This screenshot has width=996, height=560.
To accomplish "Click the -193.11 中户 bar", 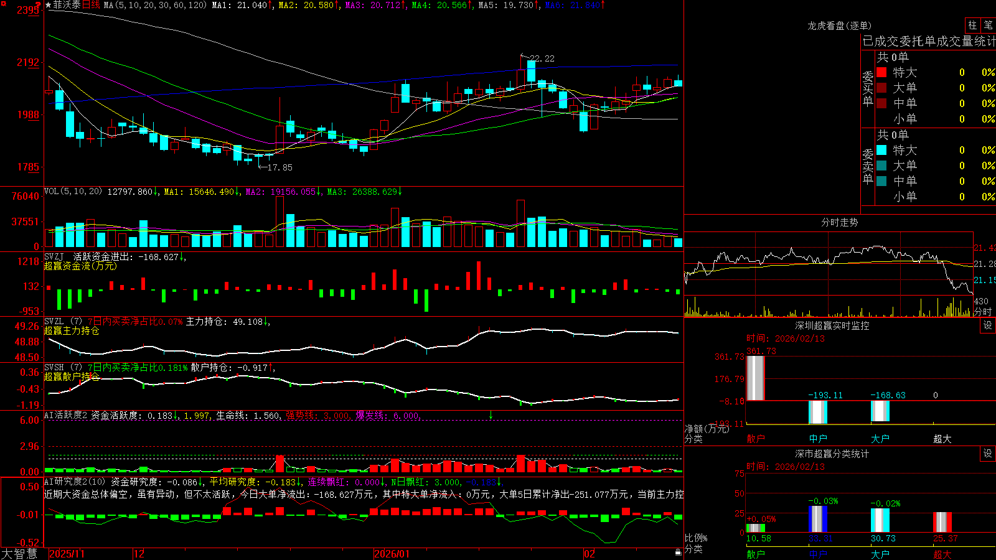I will click(818, 412).
